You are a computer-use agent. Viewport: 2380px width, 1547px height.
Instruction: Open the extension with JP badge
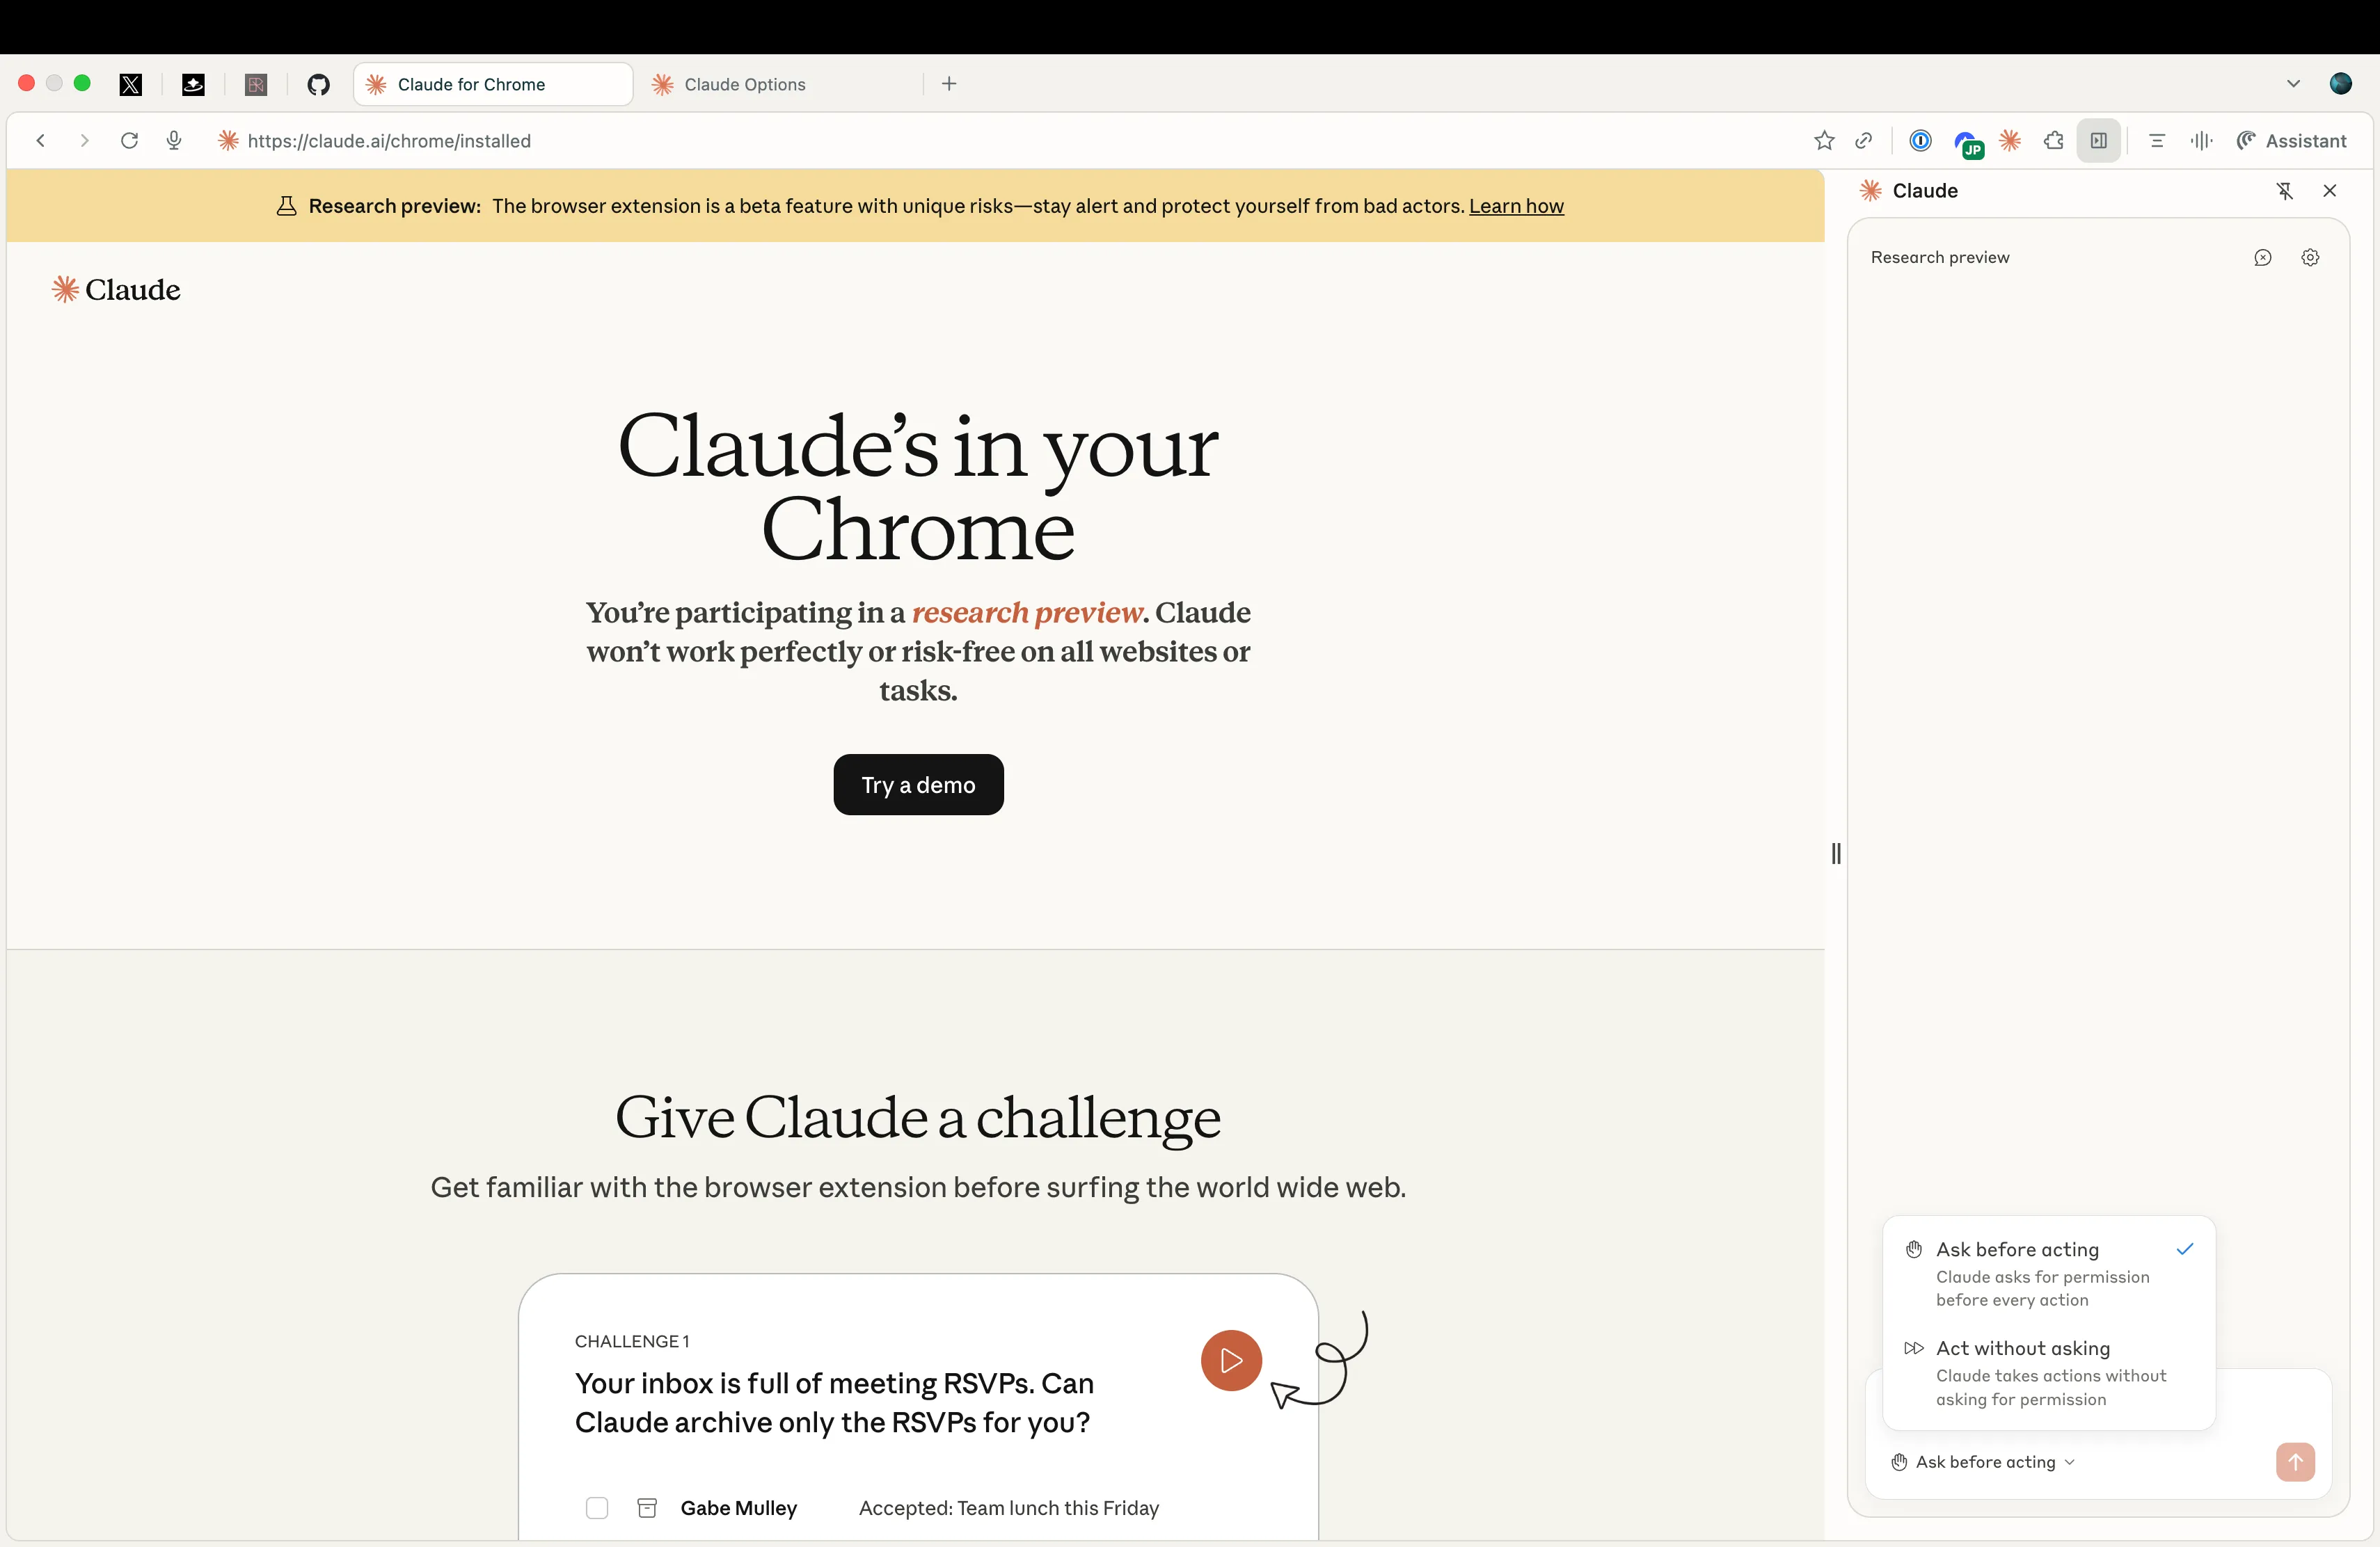[1968, 144]
